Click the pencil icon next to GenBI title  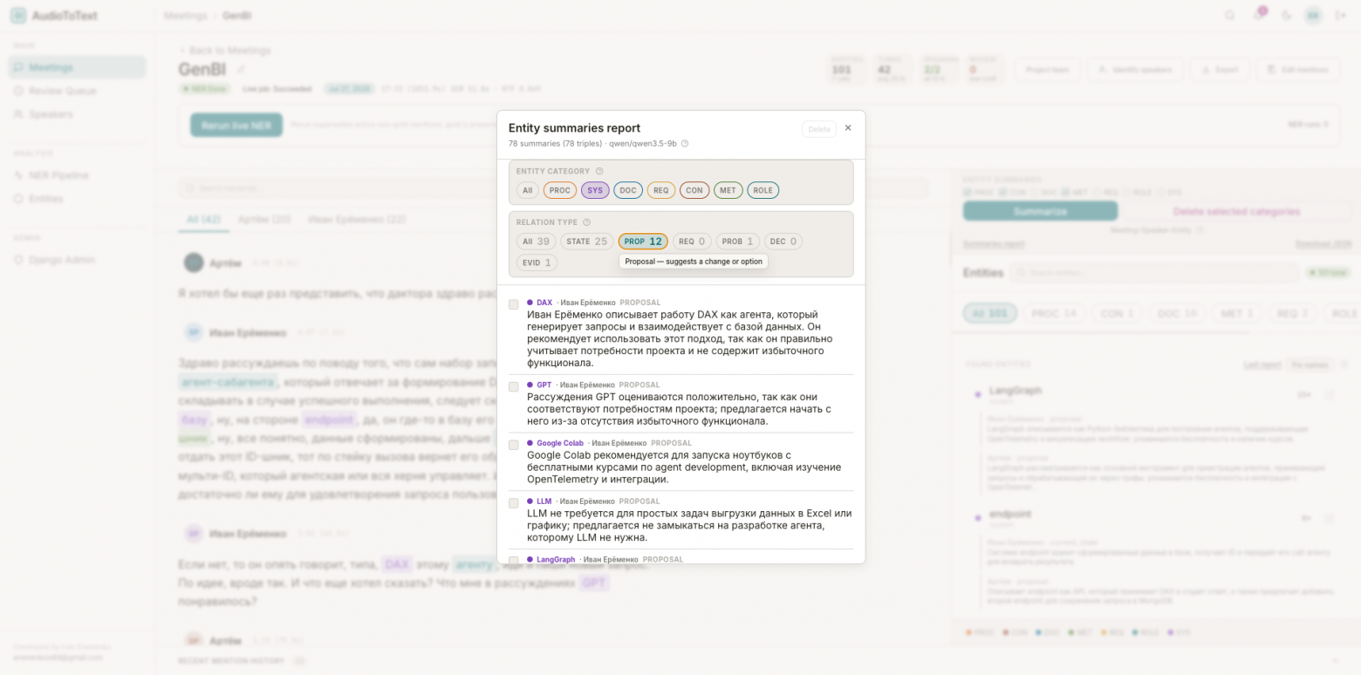(242, 70)
